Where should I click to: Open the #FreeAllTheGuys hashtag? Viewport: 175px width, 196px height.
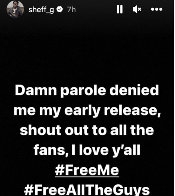(87, 190)
